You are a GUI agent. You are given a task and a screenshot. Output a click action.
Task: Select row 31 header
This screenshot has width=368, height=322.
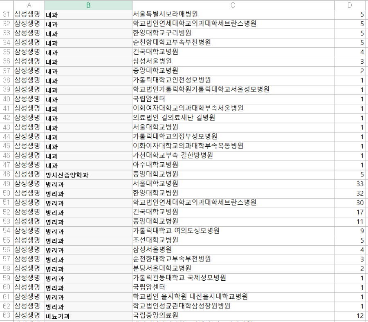(x=7, y=15)
